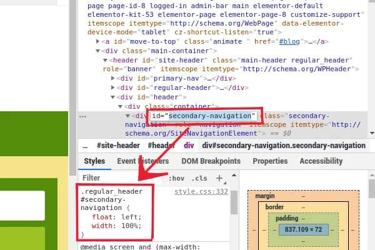Screen dimensions: 375x250
Task: Collapse the div id header node
Action: [x=112, y=97]
